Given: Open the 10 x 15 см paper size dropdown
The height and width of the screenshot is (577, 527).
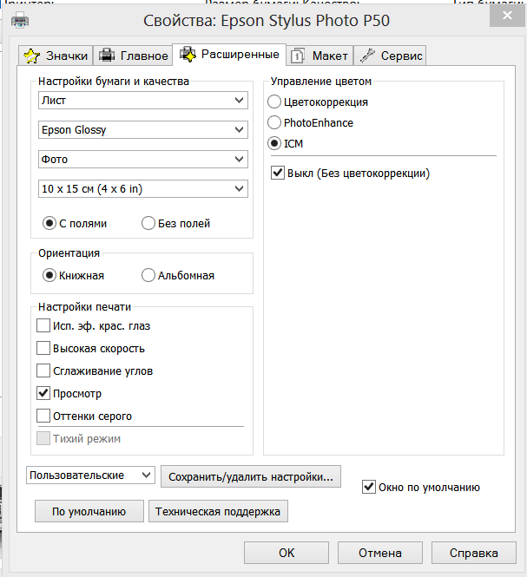Looking at the screenshot, I should point(143,189).
